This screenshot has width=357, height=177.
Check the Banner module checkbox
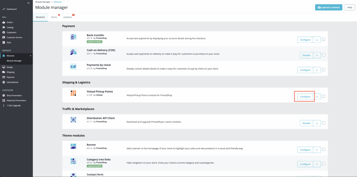[324, 149]
